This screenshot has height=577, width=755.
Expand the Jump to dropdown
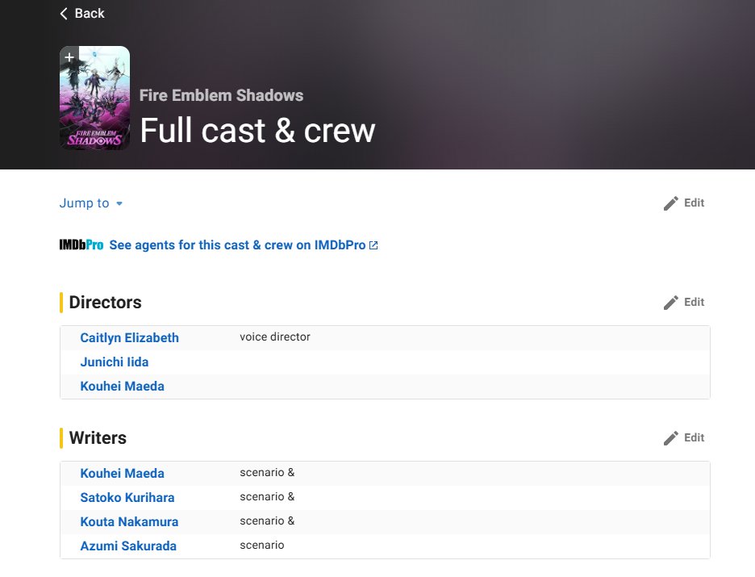click(91, 203)
